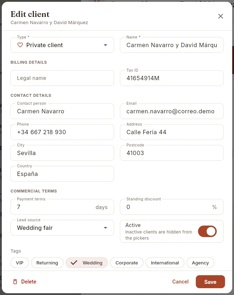The width and height of the screenshot is (234, 295).
Task: Edit the Name field
Action: click(172, 45)
